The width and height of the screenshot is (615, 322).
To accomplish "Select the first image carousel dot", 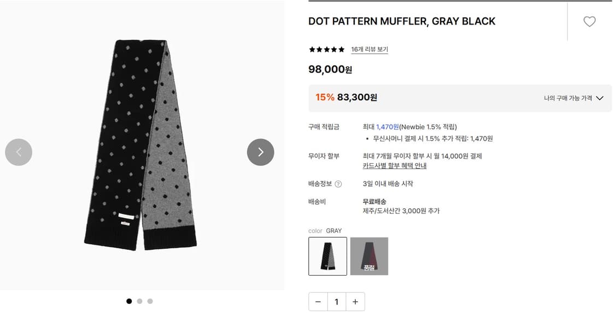I will [x=129, y=301].
